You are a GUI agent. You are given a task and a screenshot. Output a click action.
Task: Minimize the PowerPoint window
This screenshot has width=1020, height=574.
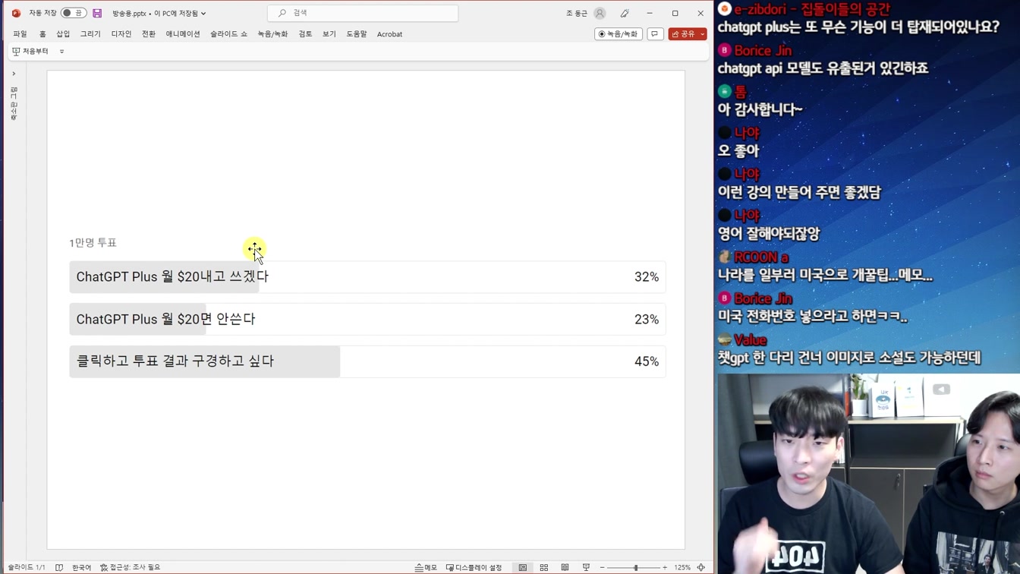650,13
